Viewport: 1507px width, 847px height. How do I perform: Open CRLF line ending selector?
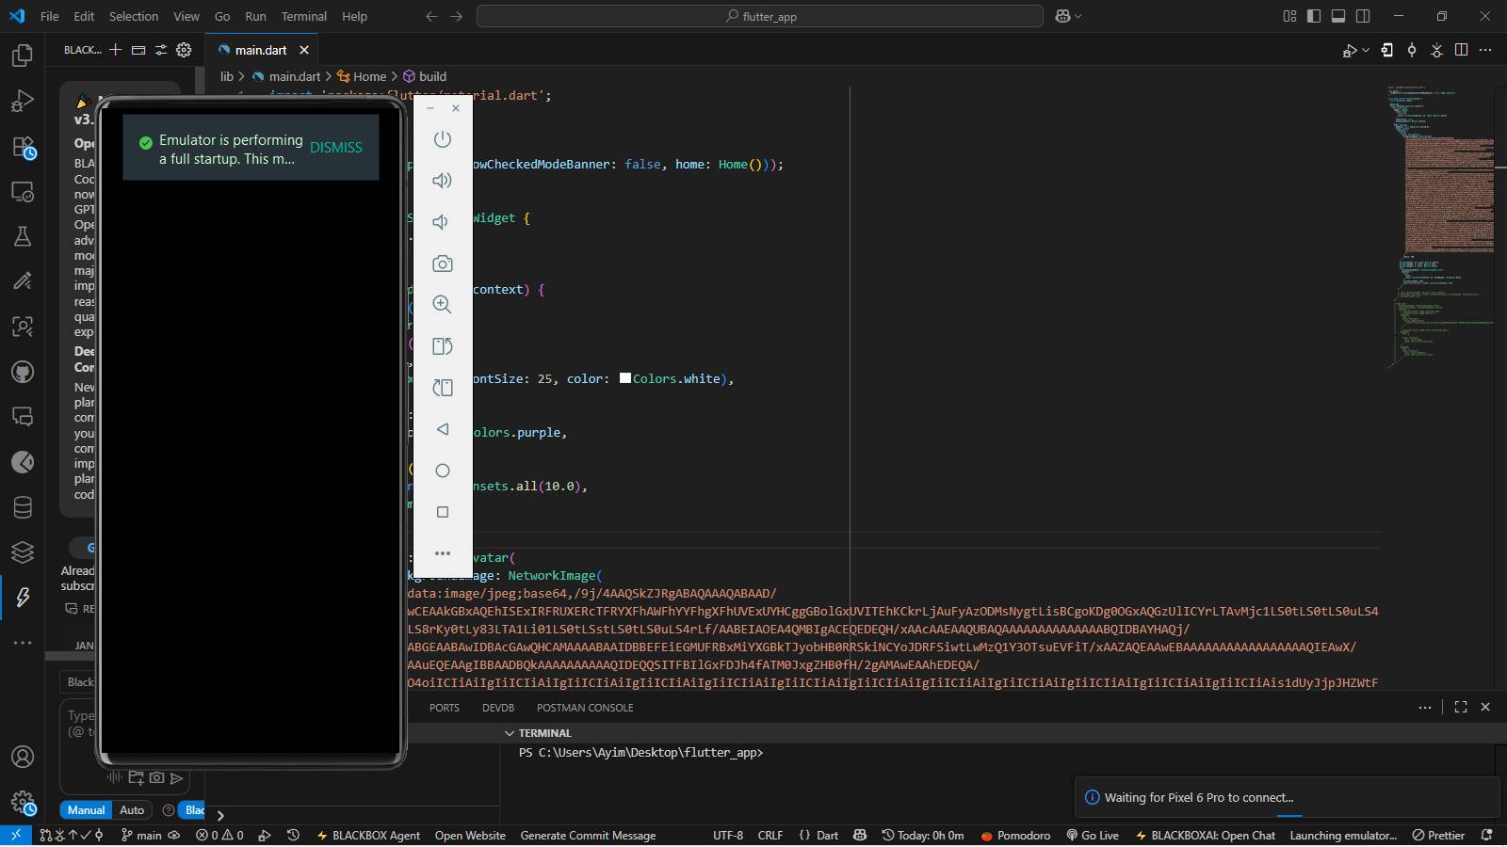pos(770,836)
